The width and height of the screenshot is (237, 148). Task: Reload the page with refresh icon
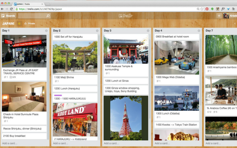click(11, 9)
